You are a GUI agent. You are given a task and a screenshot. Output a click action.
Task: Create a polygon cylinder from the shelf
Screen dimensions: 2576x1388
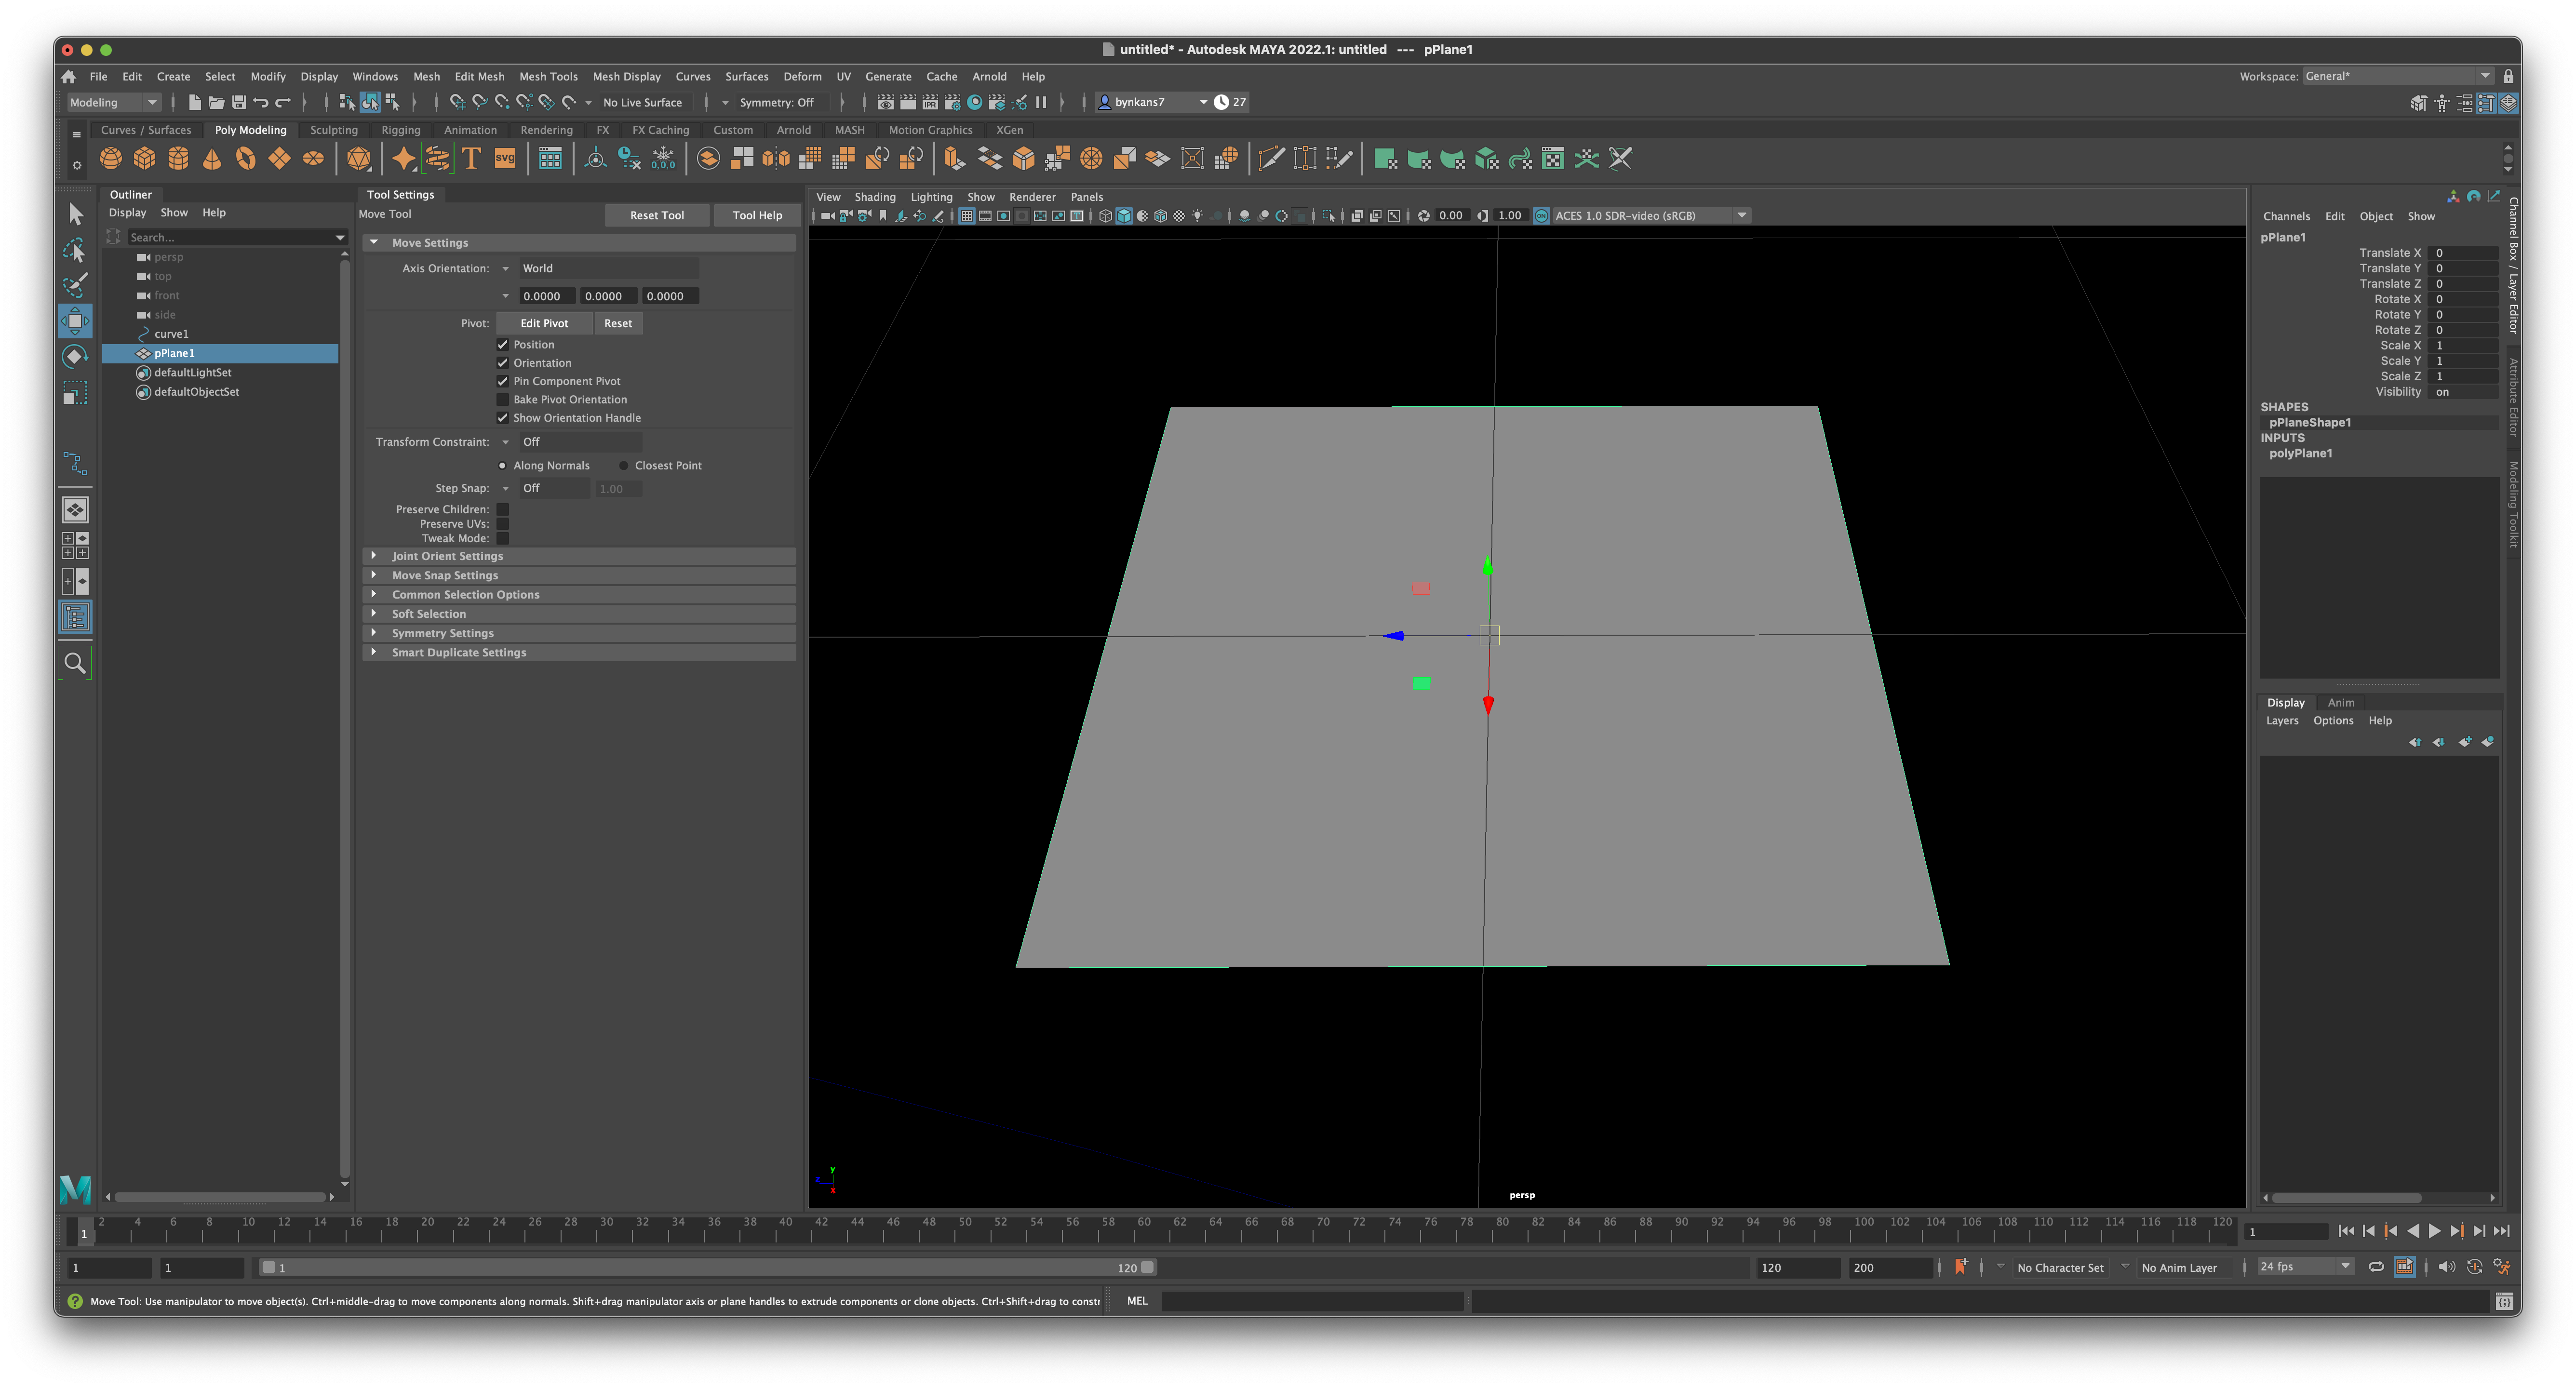point(178,159)
